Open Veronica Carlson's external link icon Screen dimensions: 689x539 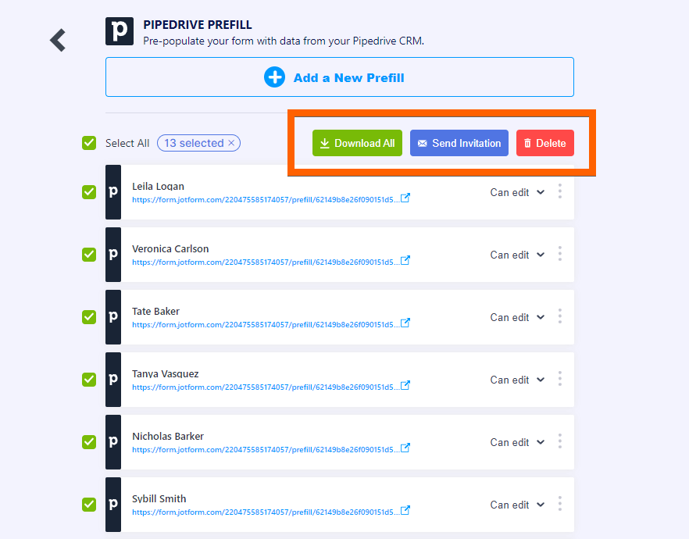405,261
